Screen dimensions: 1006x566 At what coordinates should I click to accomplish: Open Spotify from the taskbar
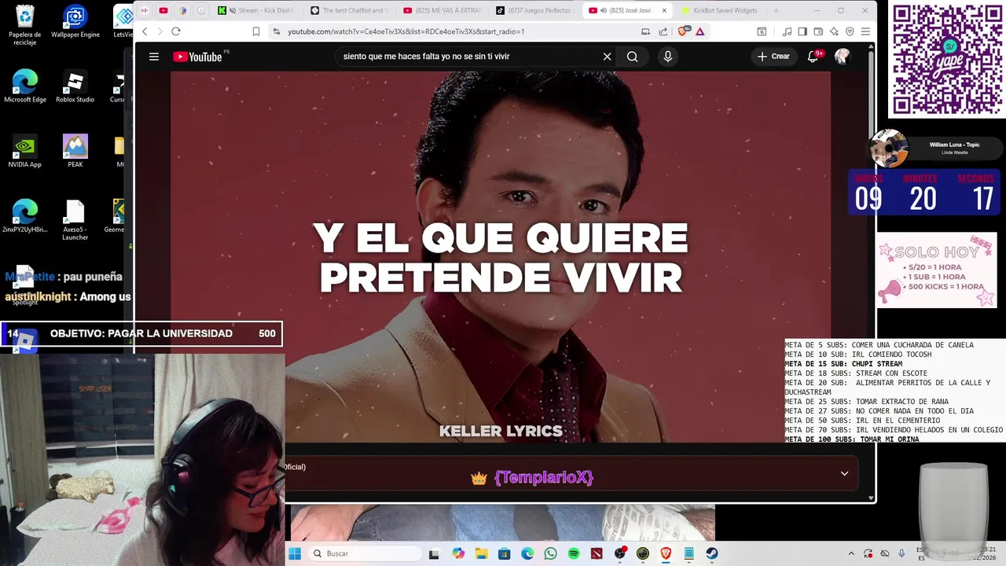tap(574, 553)
